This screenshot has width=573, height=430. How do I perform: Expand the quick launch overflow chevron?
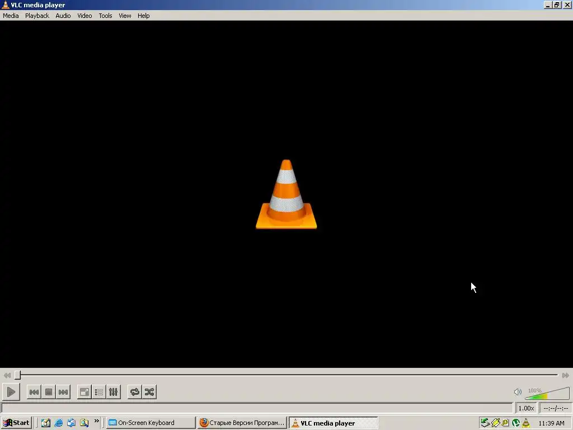[x=96, y=421]
